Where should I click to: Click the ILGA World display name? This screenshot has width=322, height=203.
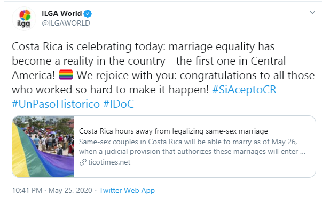tap(61, 13)
